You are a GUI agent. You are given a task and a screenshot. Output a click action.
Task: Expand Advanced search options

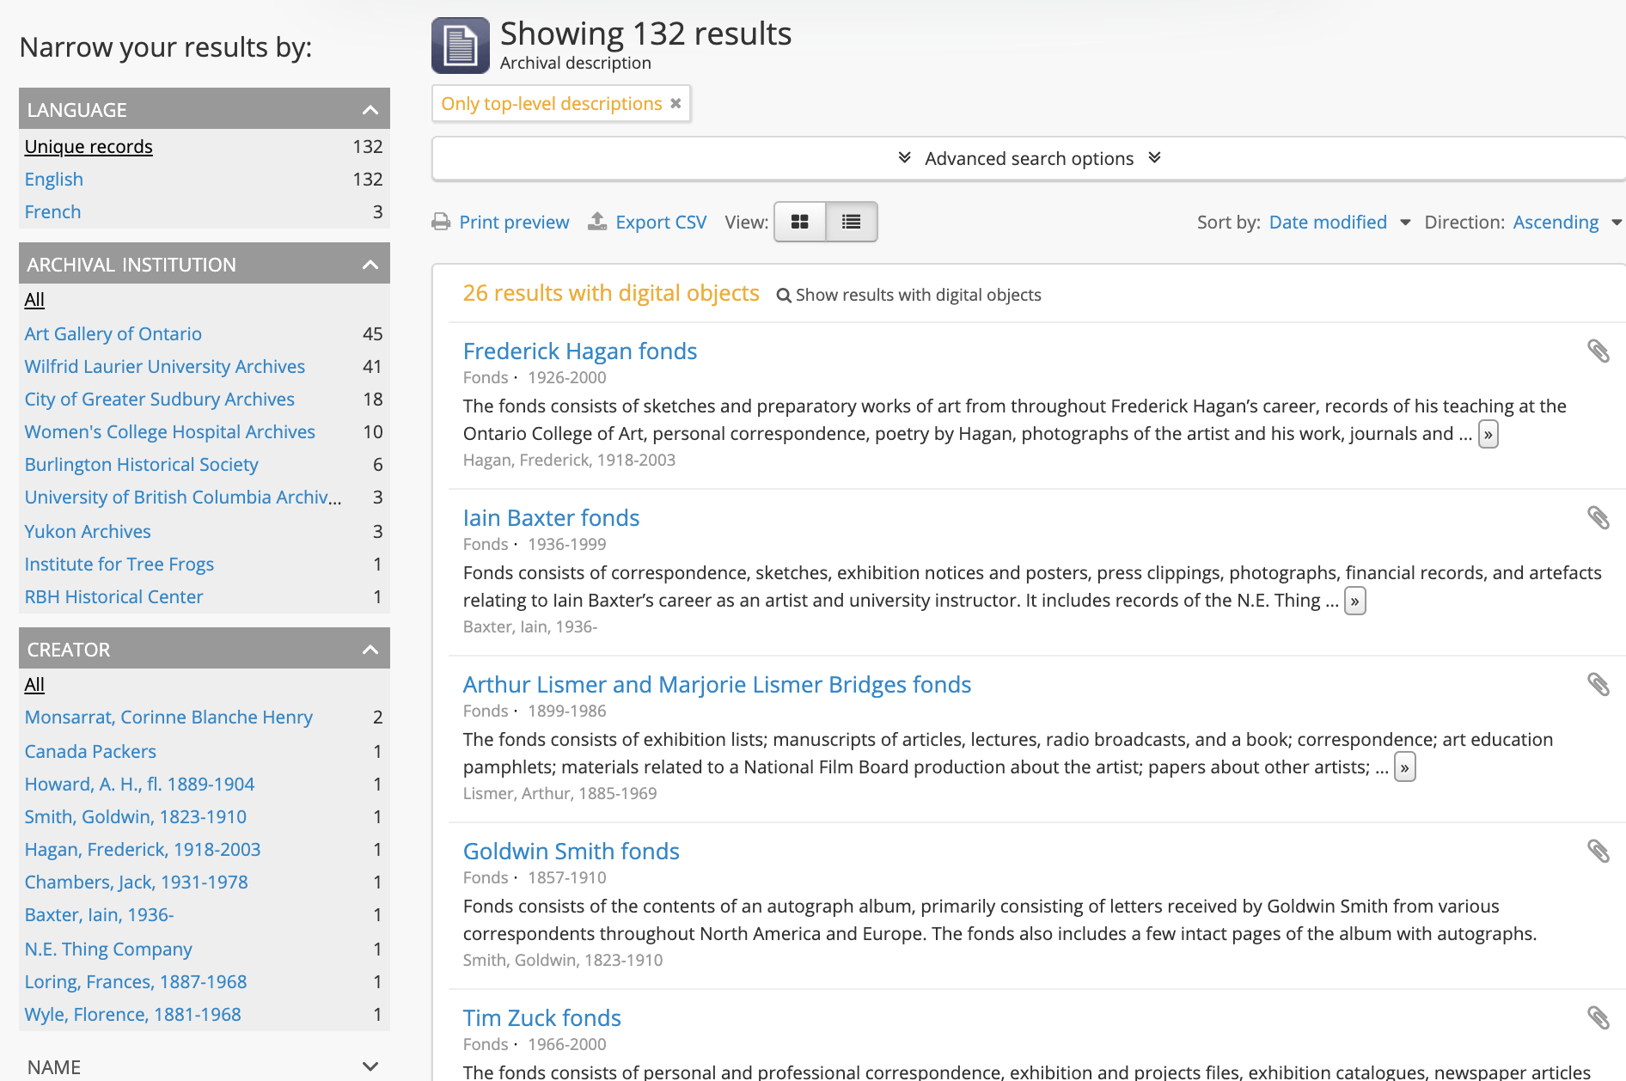click(1028, 158)
